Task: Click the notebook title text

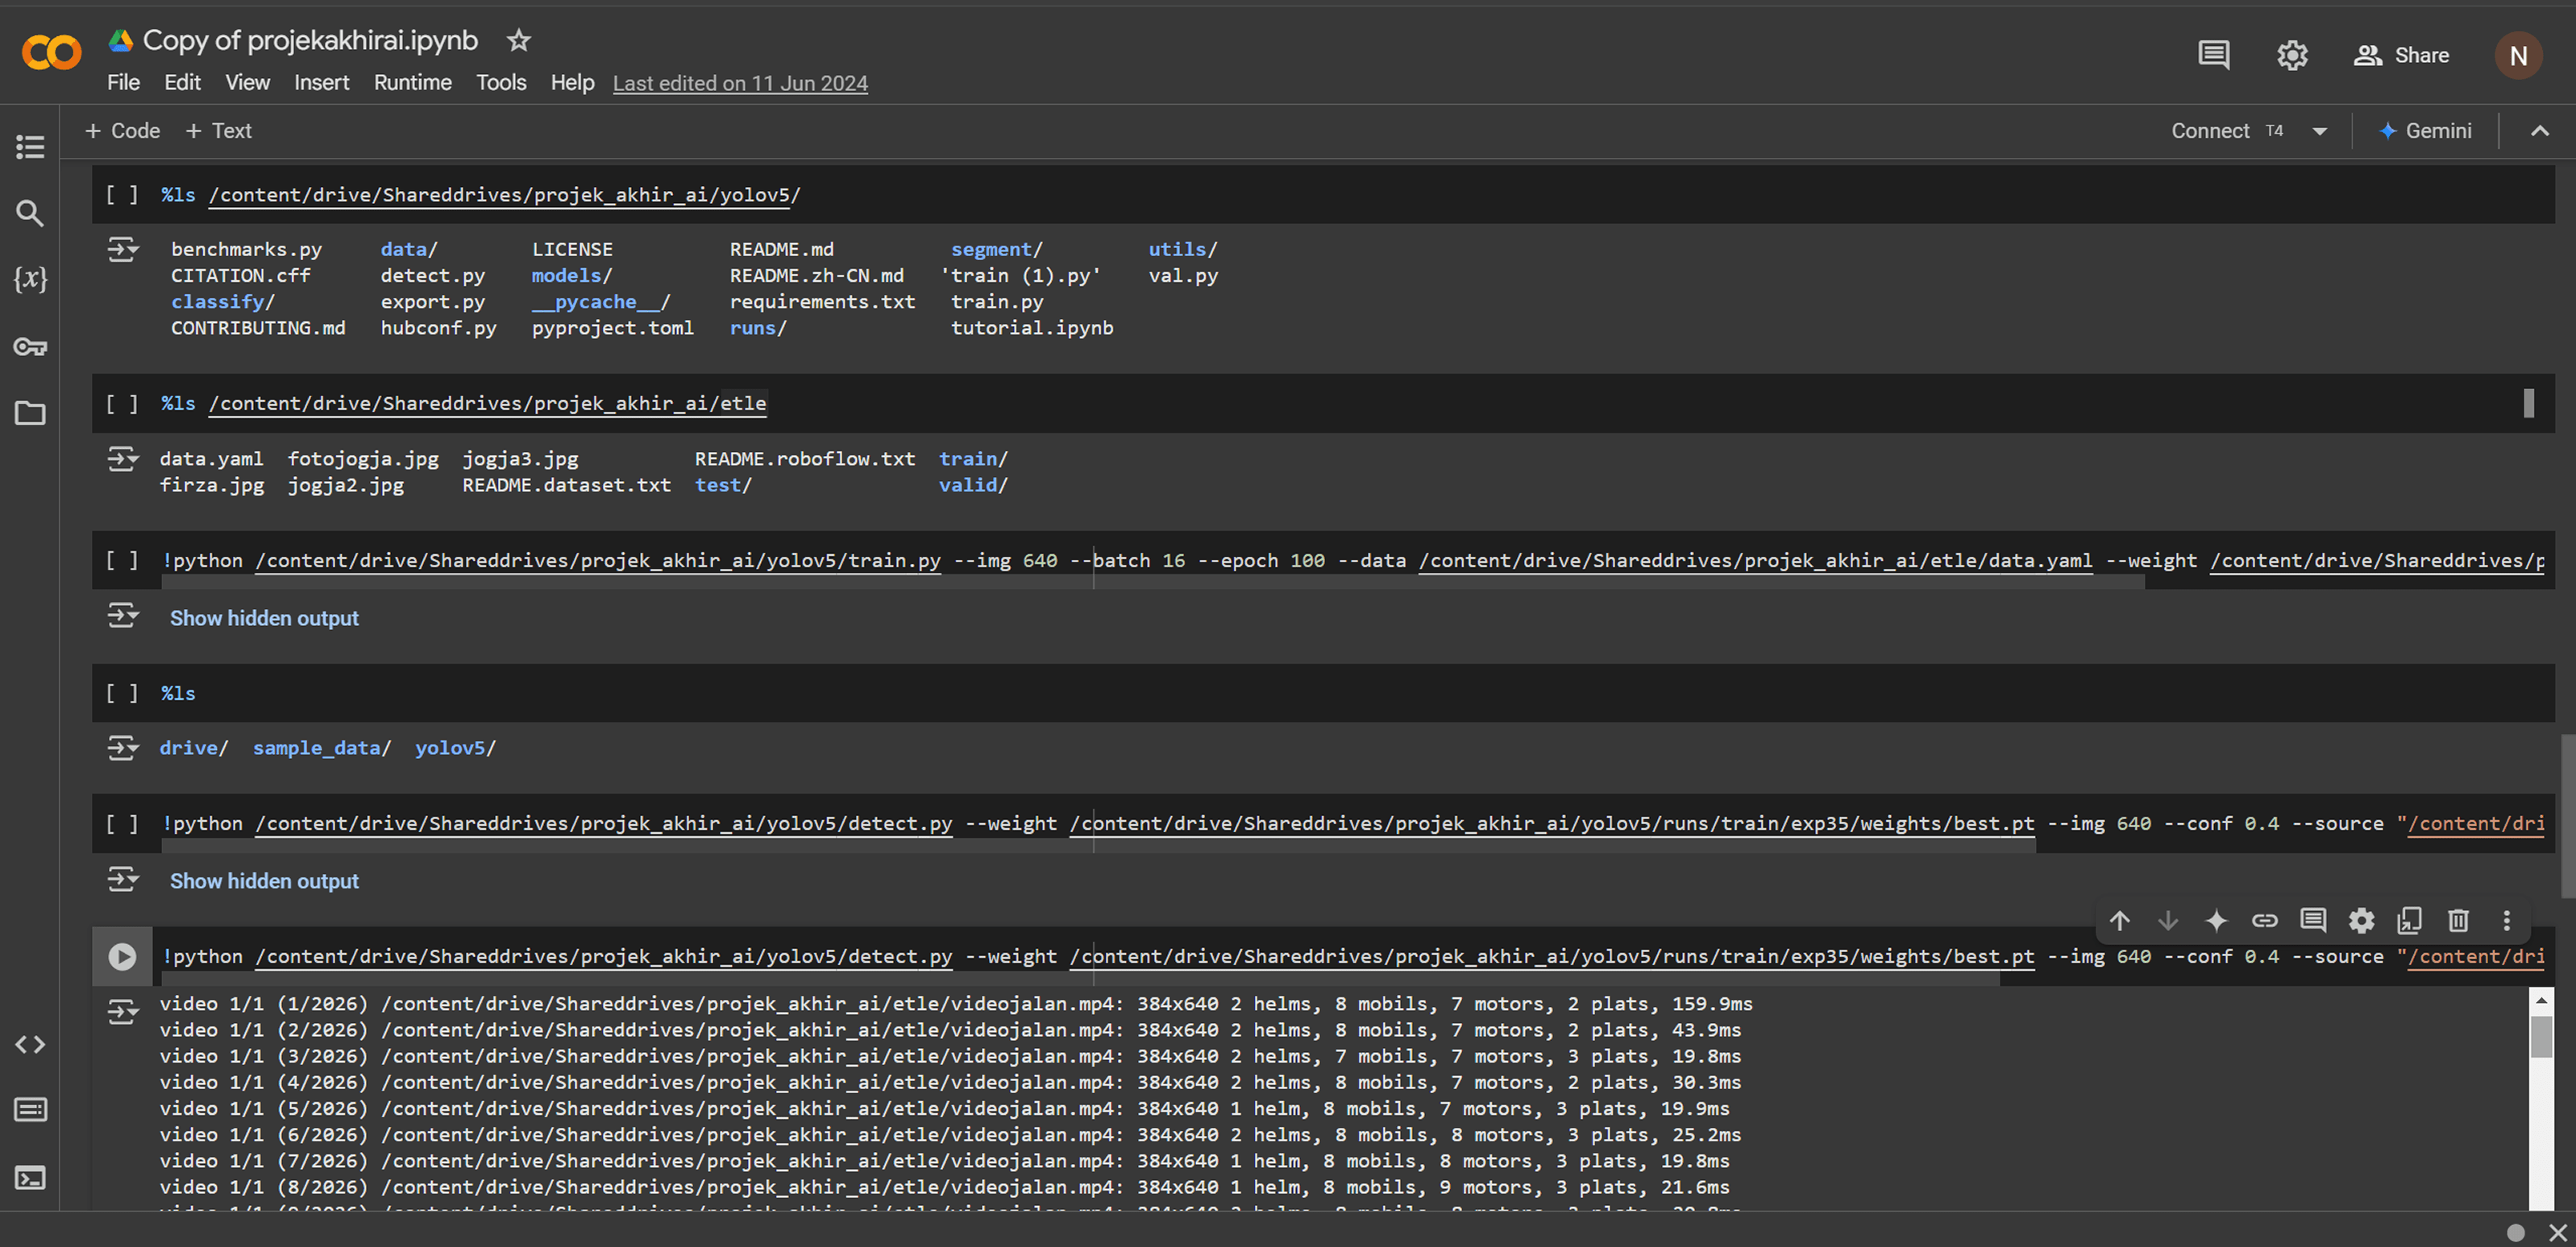Action: pyautogui.click(x=310, y=40)
